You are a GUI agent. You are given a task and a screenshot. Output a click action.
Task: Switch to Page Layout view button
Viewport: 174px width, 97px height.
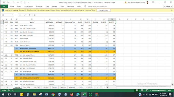pyautogui.click(x=142, y=90)
